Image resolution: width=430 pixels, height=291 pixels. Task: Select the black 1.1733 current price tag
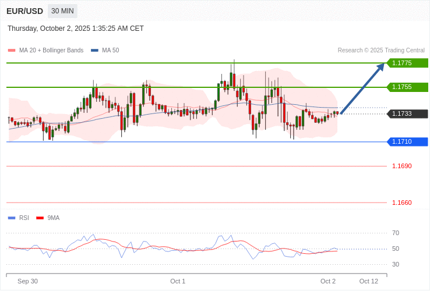[407, 114]
